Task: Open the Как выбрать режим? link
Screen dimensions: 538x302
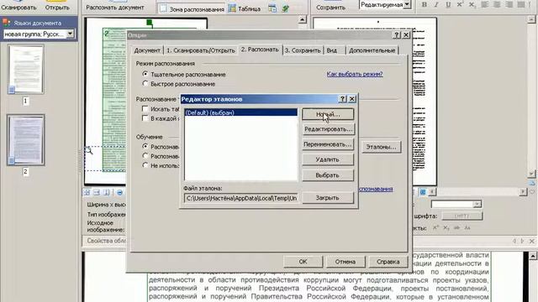Action: click(355, 74)
